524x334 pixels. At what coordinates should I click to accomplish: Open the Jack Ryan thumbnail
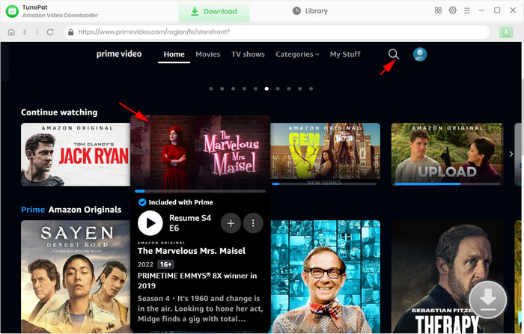pyautogui.click(x=76, y=154)
